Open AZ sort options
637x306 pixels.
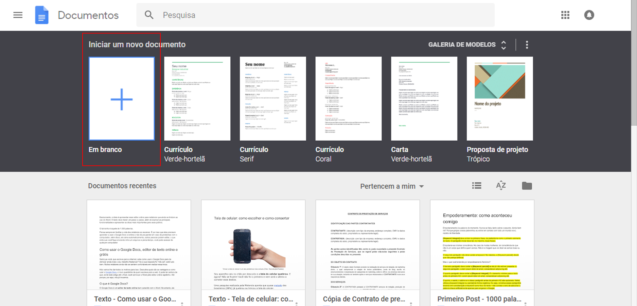501,186
